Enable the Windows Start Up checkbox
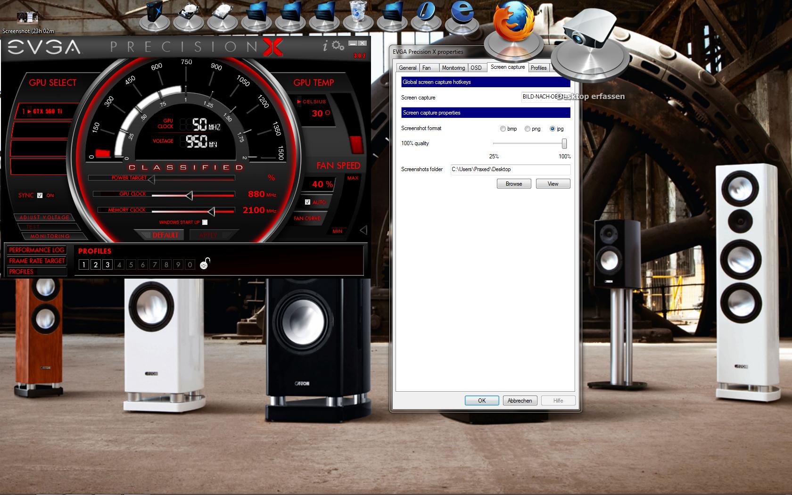This screenshot has width=792, height=495. (x=205, y=222)
